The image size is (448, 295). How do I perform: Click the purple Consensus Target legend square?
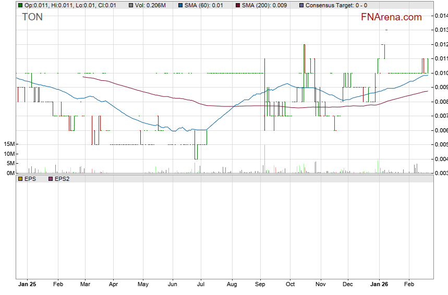(301, 5)
